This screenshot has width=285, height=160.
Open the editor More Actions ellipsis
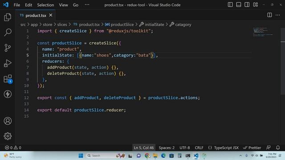[x=277, y=15]
